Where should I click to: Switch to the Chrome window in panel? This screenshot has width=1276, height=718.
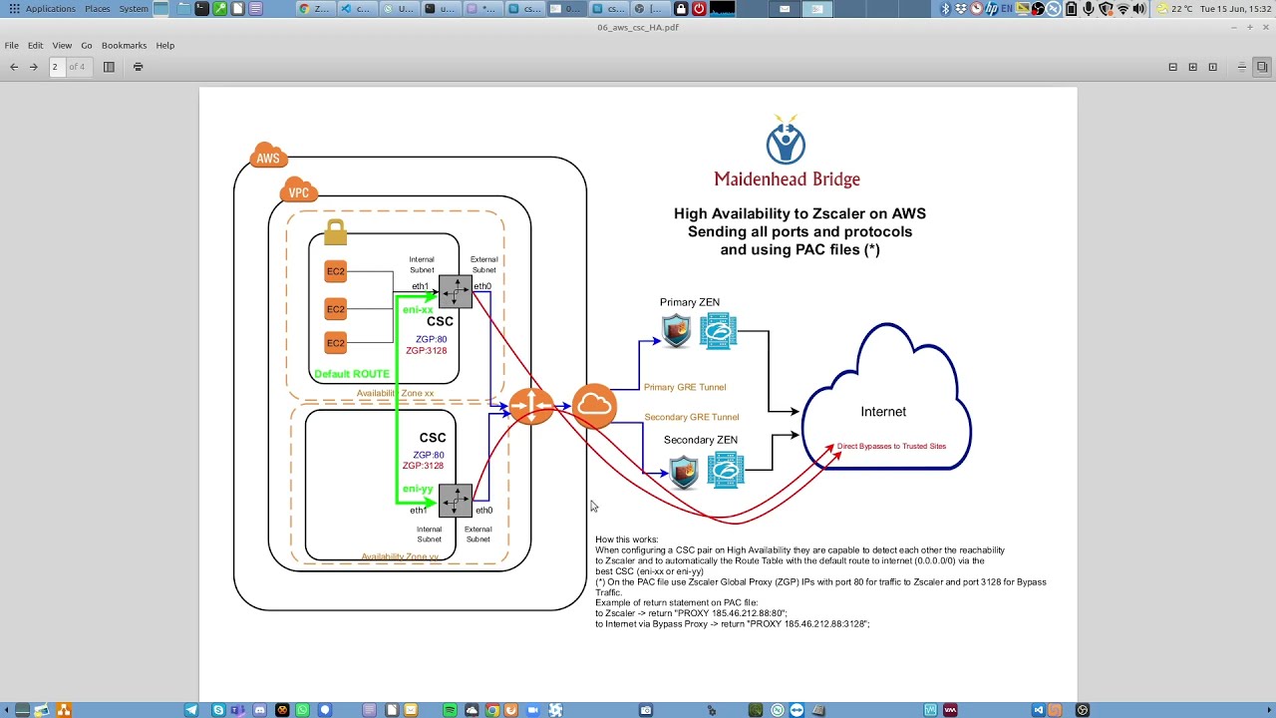[316, 9]
